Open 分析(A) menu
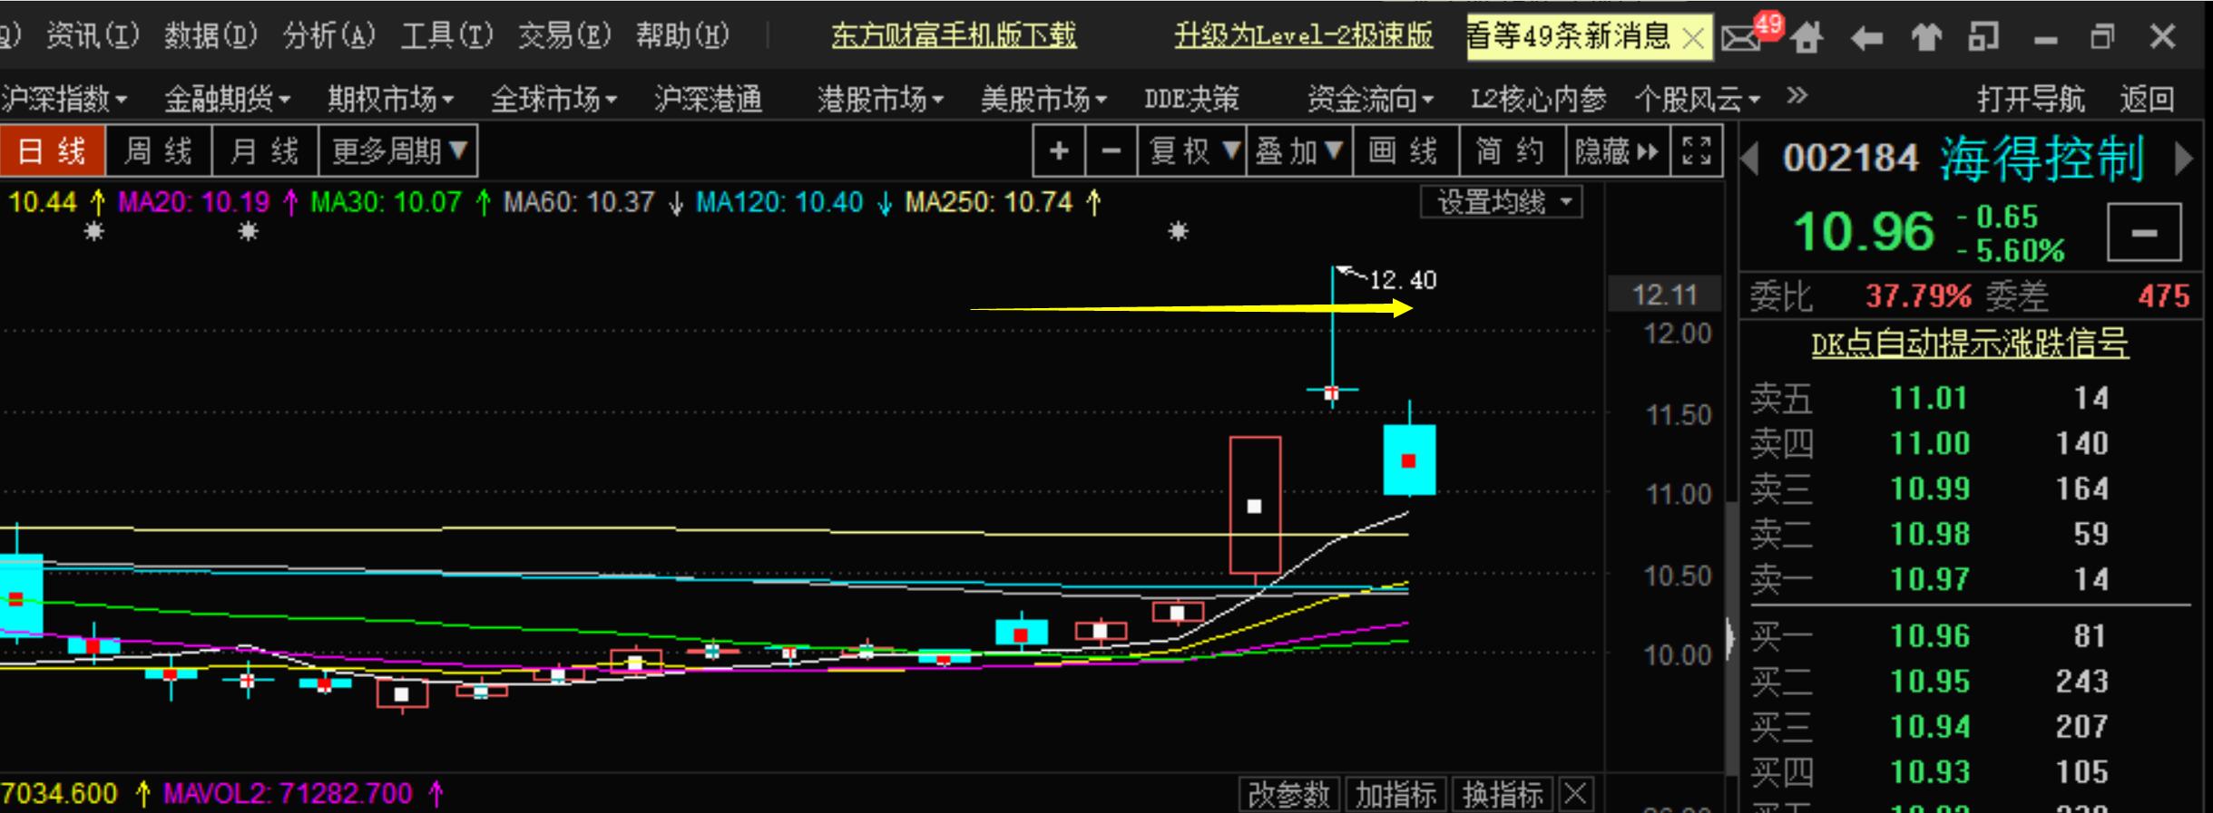The image size is (2213, 813). (x=329, y=35)
